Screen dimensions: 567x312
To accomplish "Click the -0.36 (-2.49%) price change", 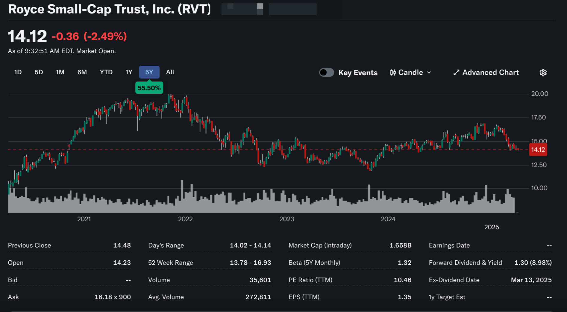I will (x=89, y=36).
